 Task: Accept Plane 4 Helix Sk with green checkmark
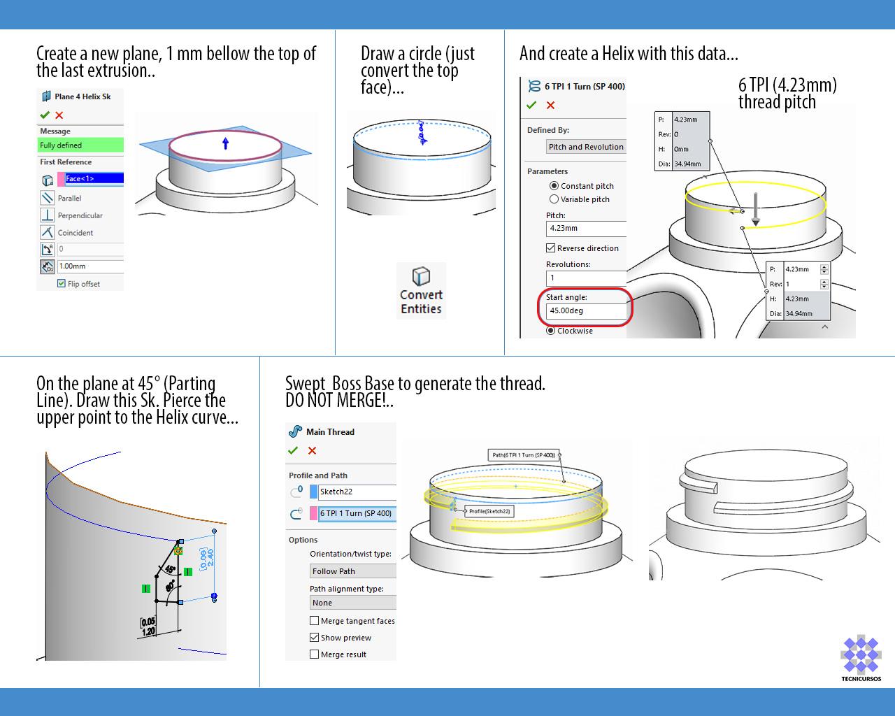tap(45, 115)
